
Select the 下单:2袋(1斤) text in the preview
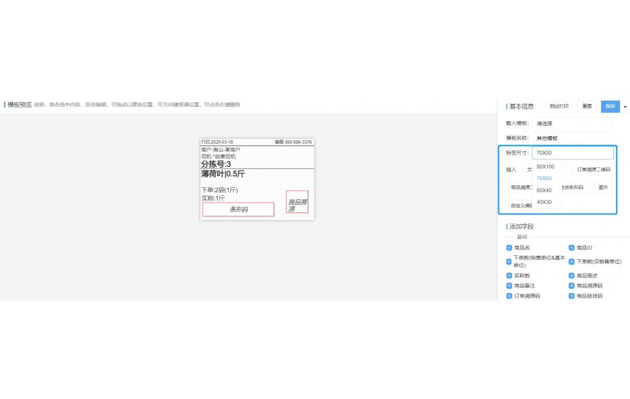[x=219, y=189]
